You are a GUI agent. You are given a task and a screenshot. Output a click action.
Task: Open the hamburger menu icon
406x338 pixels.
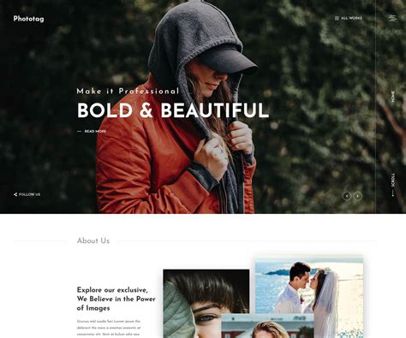[392, 18]
